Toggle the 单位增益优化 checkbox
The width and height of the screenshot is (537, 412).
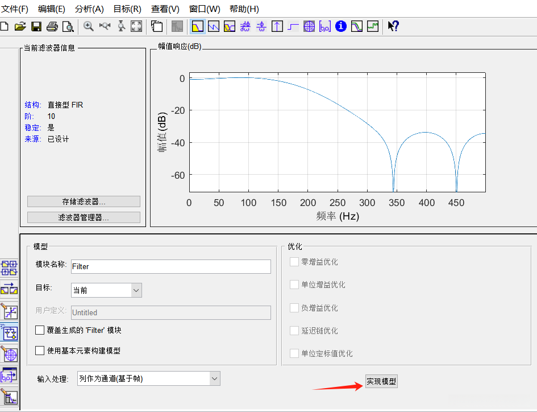[x=294, y=285]
